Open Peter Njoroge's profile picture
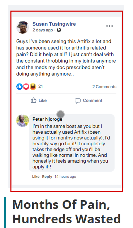The height and width of the screenshot is (228, 133). [22, 121]
